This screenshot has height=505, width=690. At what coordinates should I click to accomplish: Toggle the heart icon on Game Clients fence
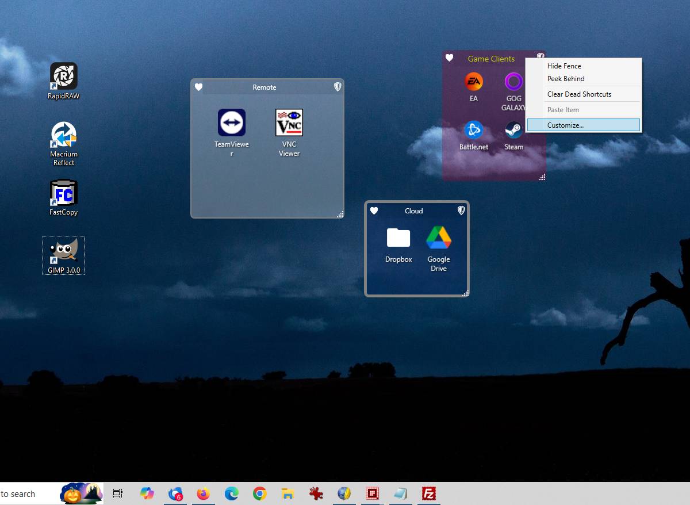[x=450, y=58]
